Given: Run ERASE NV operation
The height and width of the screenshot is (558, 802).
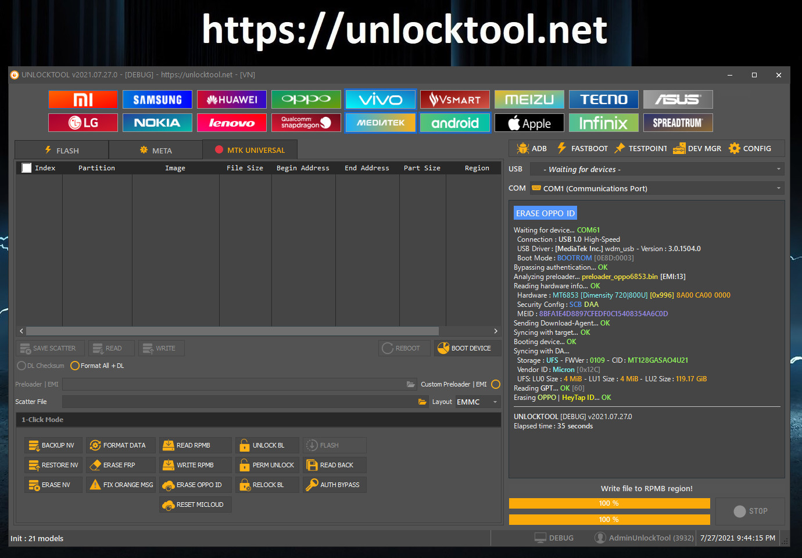Looking at the screenshot, I should 53,485.
